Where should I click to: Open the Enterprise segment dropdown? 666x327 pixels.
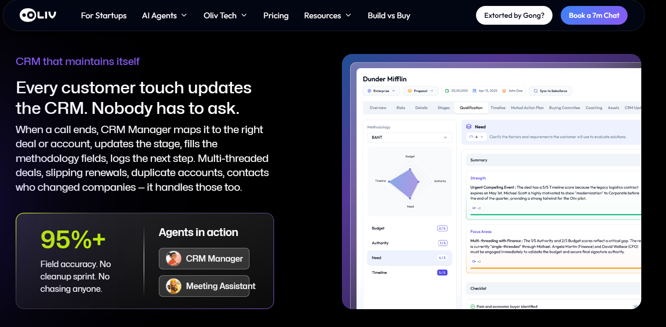coord(382,91)
